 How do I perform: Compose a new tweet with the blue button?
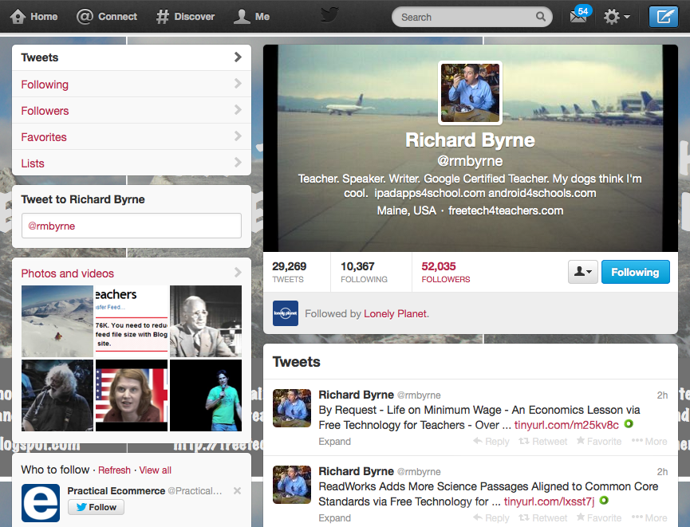click(664, 17)
